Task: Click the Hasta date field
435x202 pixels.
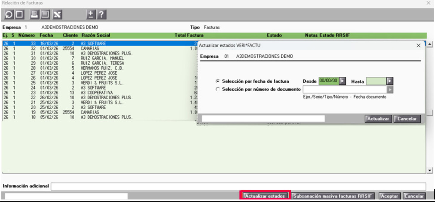Action: coord(376,81)
